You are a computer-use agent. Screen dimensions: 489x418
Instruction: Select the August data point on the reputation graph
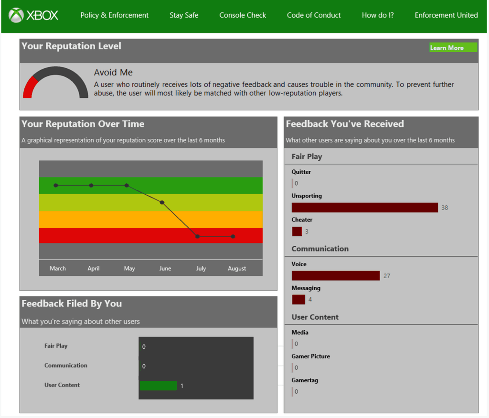tap(233, 236)
